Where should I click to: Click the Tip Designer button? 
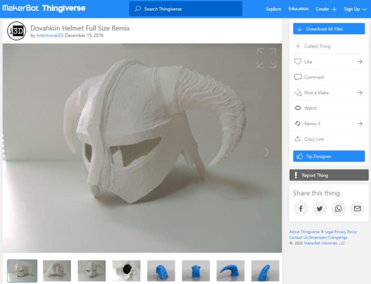pos(329,156)
